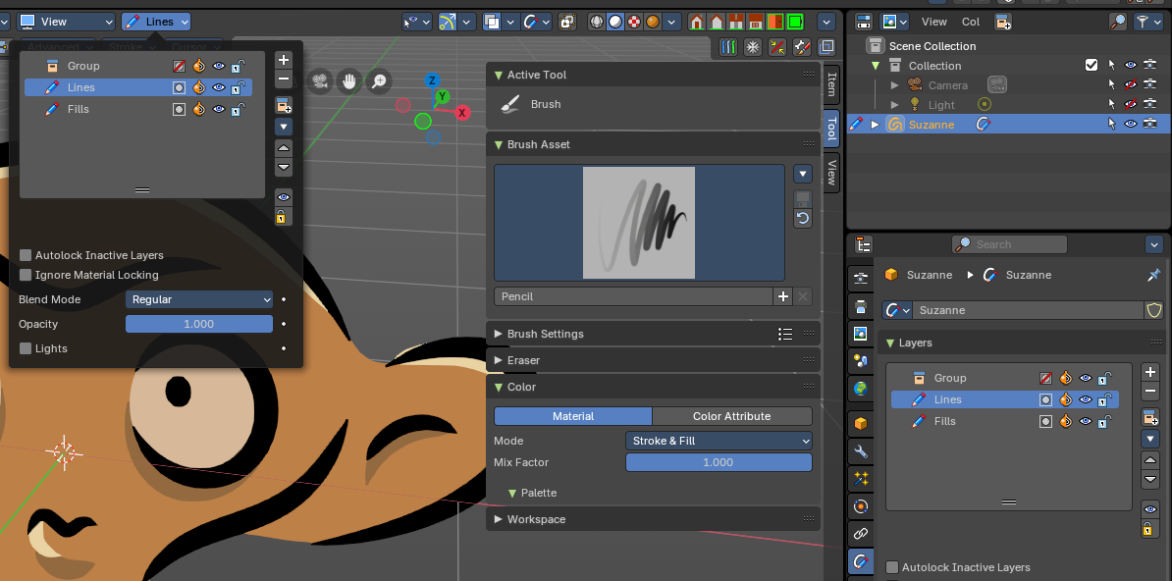1172x581 pixels.
Task: Move layer up in the layers popover
Action: click(284, 147)
